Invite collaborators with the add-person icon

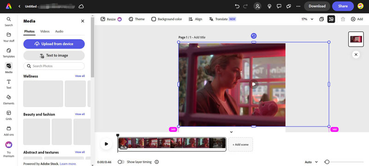257,6
